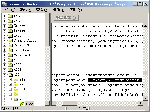Expand the Bitmap tree node

[4, 31]
